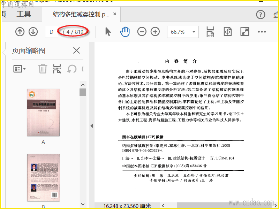Click fit width scrolling icon in toolbar
The width and height of the screenshot is (279, 209).
(x=210, y=32)
